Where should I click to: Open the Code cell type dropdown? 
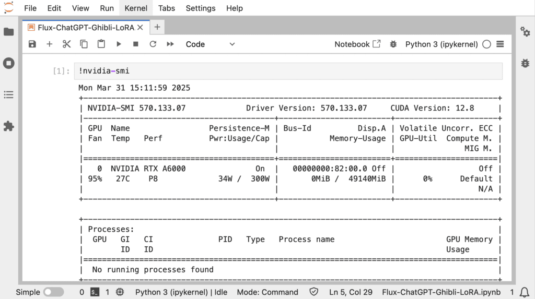pos(210,44)
